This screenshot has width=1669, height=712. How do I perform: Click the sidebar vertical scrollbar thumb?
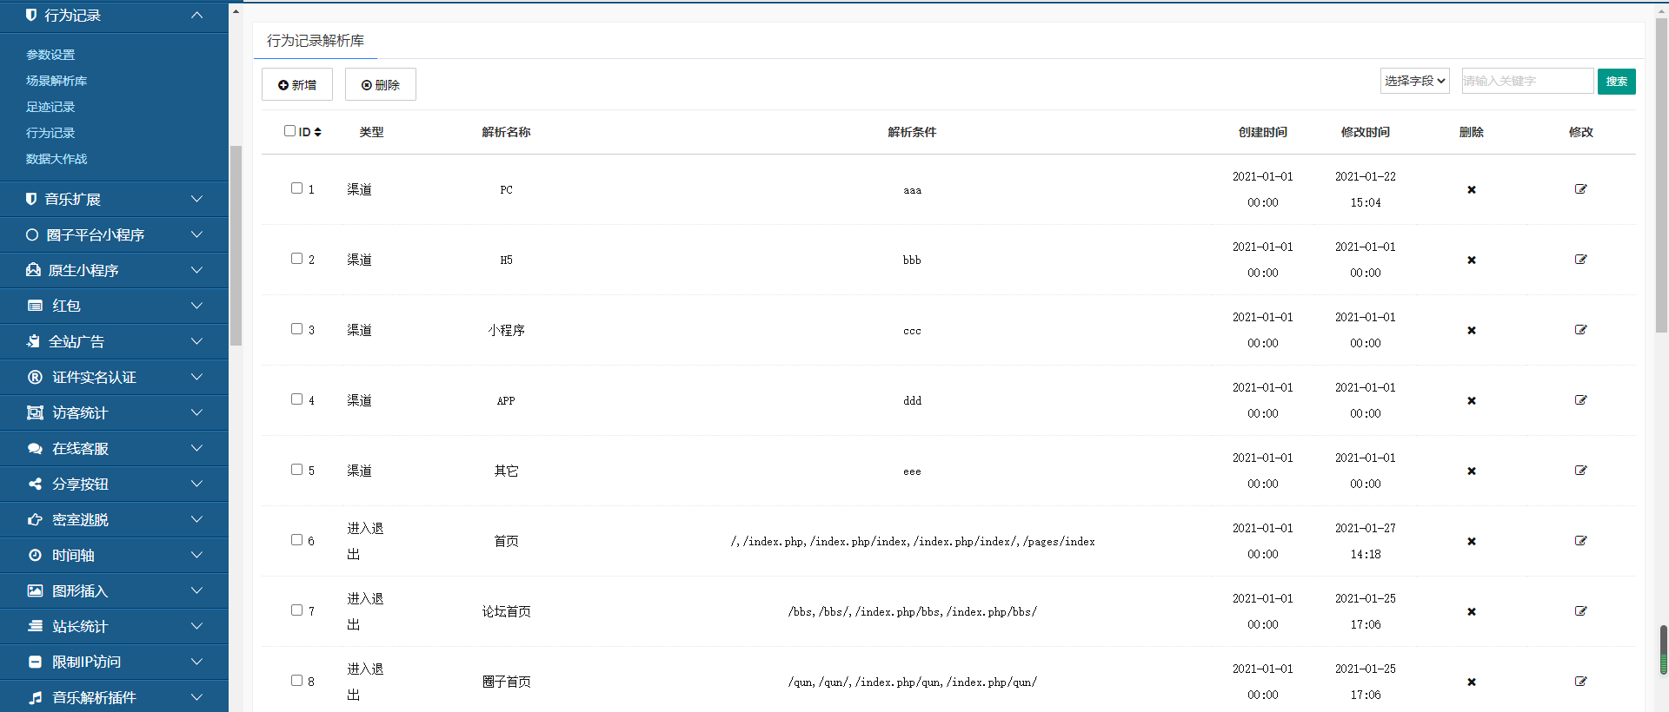pos(236,246)
